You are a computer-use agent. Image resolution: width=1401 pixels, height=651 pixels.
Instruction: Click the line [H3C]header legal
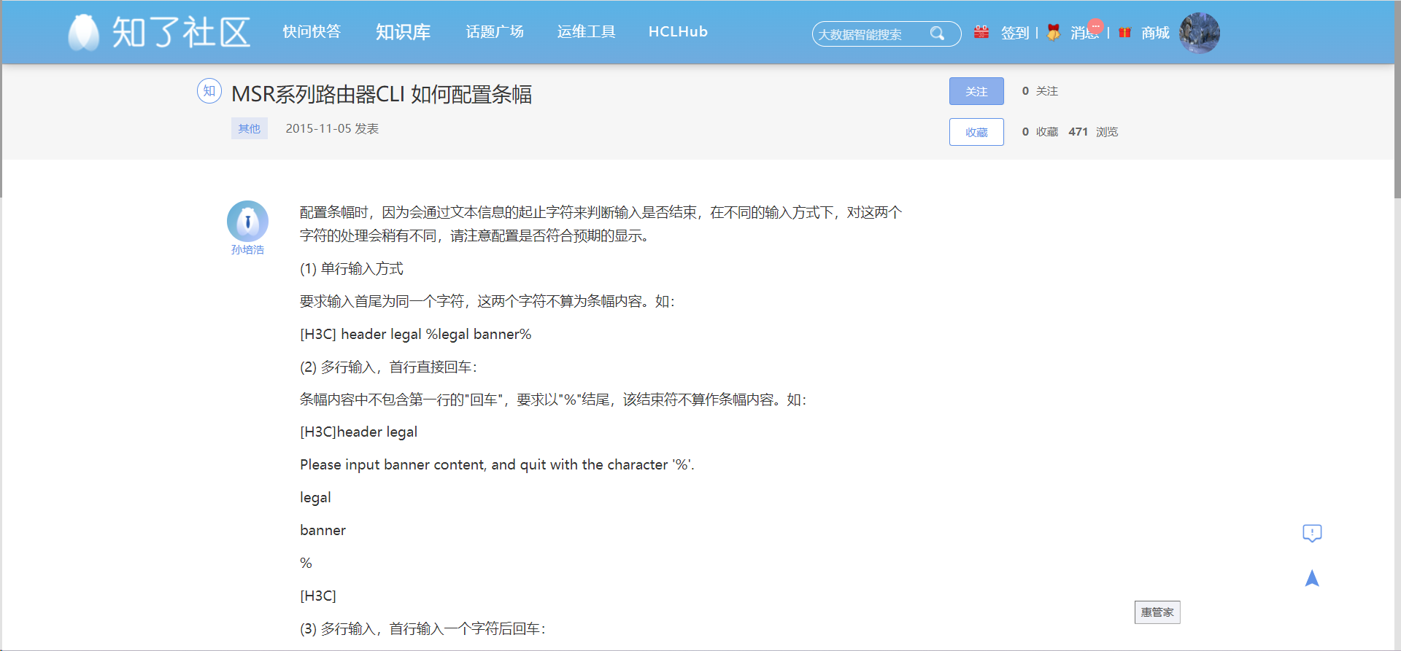tap(359, 432)
